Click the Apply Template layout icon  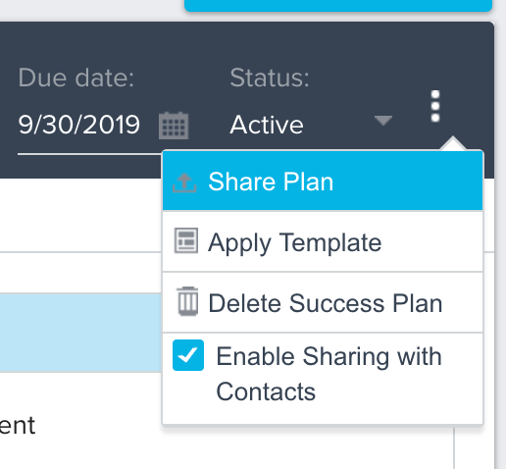(186, 240)
